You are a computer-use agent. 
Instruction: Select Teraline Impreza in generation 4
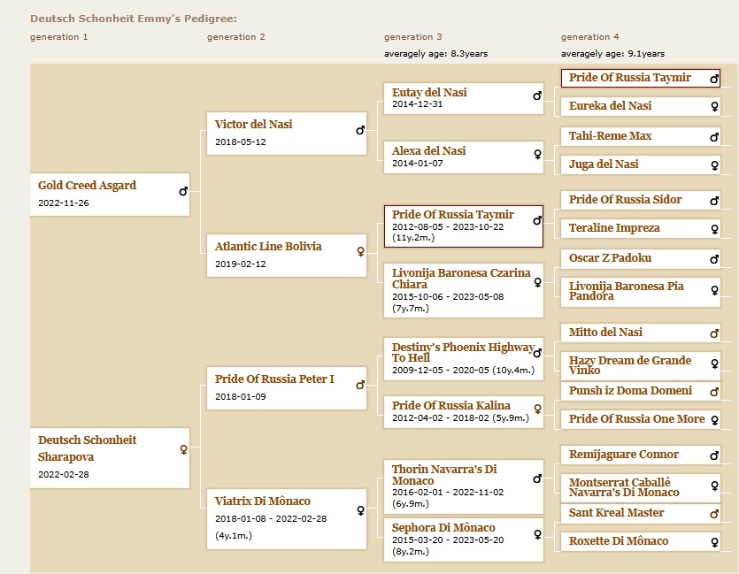tap(614, 228)
